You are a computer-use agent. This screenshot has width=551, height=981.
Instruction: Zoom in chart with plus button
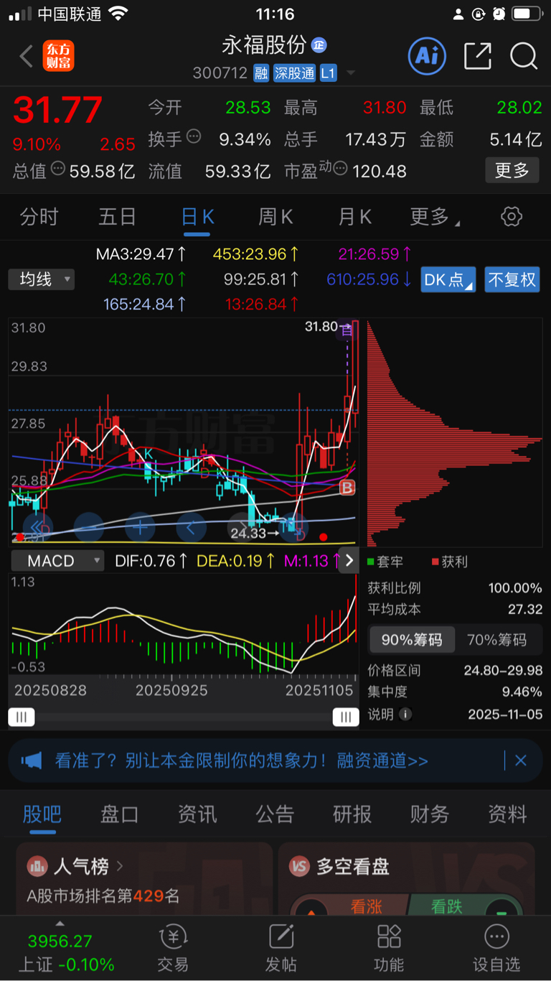pyautogui.click(x=140, y=527)
